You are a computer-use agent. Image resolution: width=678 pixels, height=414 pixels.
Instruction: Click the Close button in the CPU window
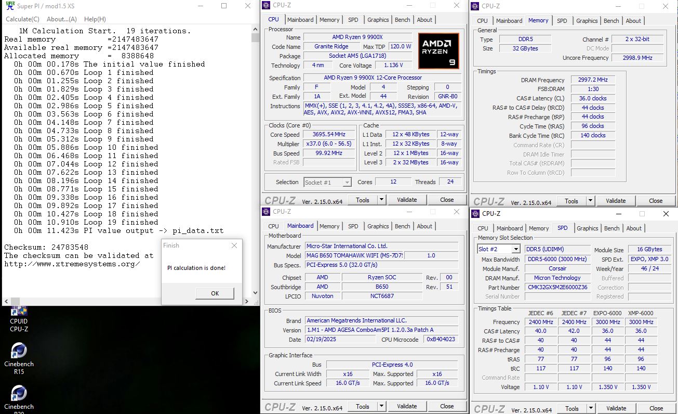click(x=447, y=200)
